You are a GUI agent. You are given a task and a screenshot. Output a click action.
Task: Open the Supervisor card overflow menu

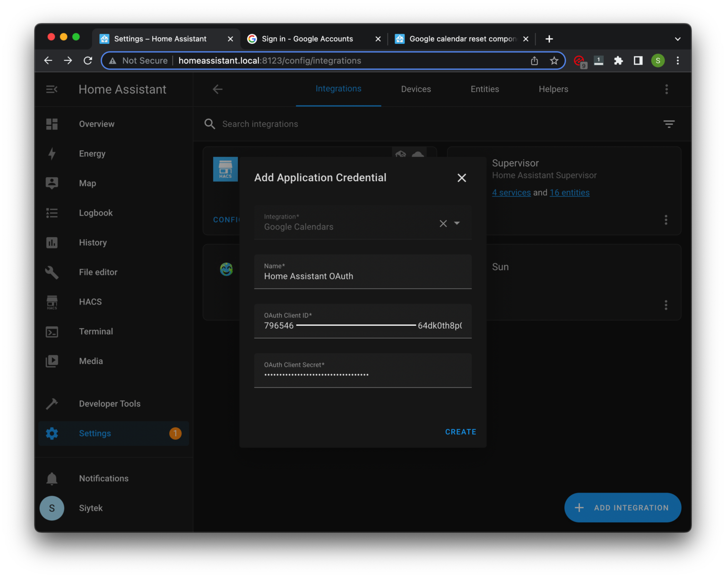[666, 220]
